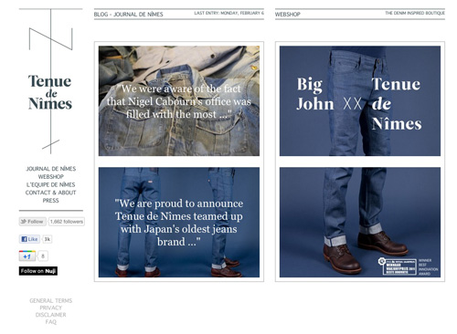Click the Facebook 1k like count
The image size is (457, 334).
tap(48, 239)
